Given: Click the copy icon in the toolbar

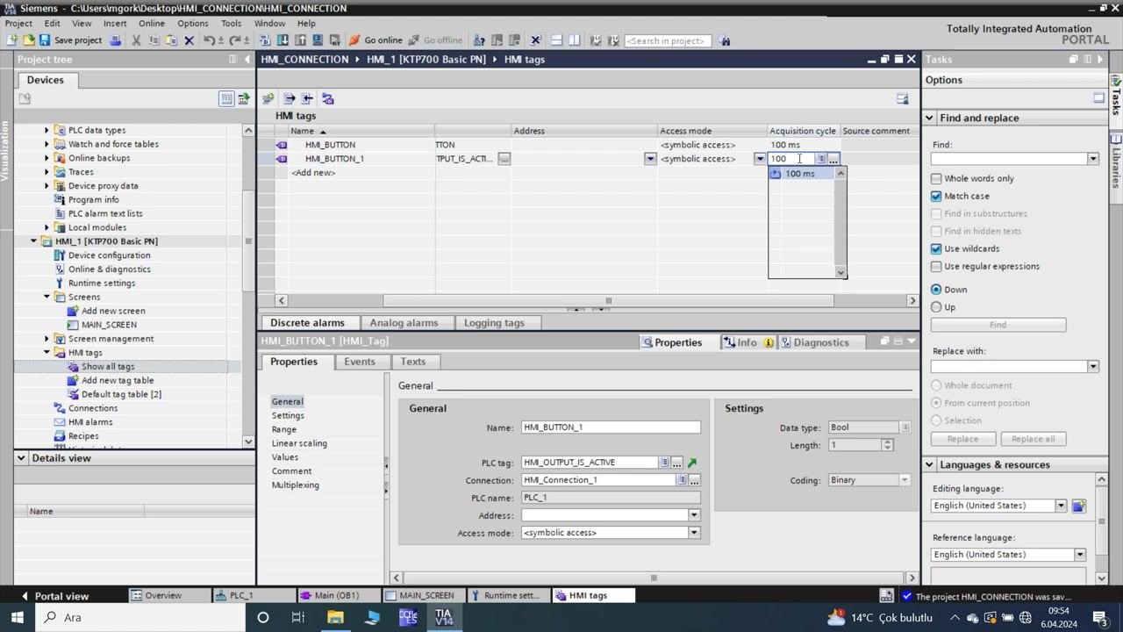Looking at the screenshot, I should pos(154,40).
